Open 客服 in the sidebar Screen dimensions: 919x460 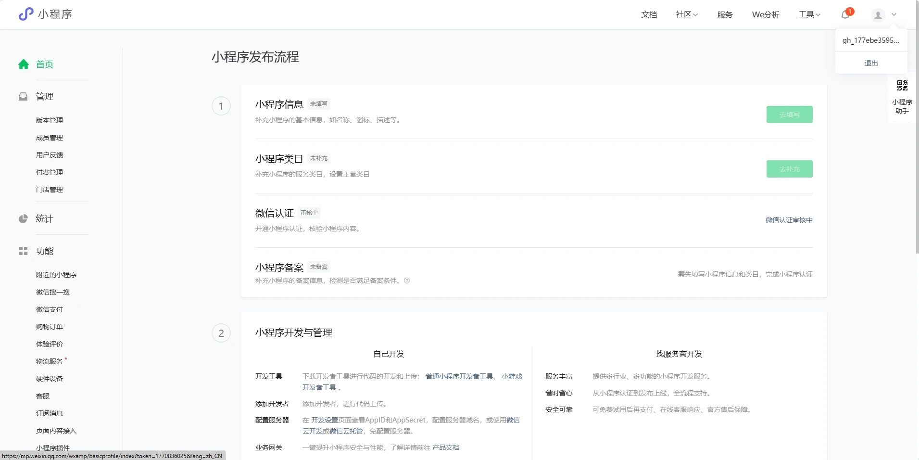pyautogui.click(x=43, y=396)
